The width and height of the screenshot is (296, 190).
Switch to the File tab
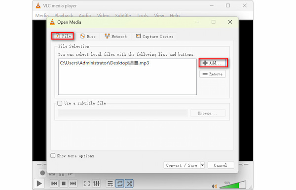[x=63, y=36]
